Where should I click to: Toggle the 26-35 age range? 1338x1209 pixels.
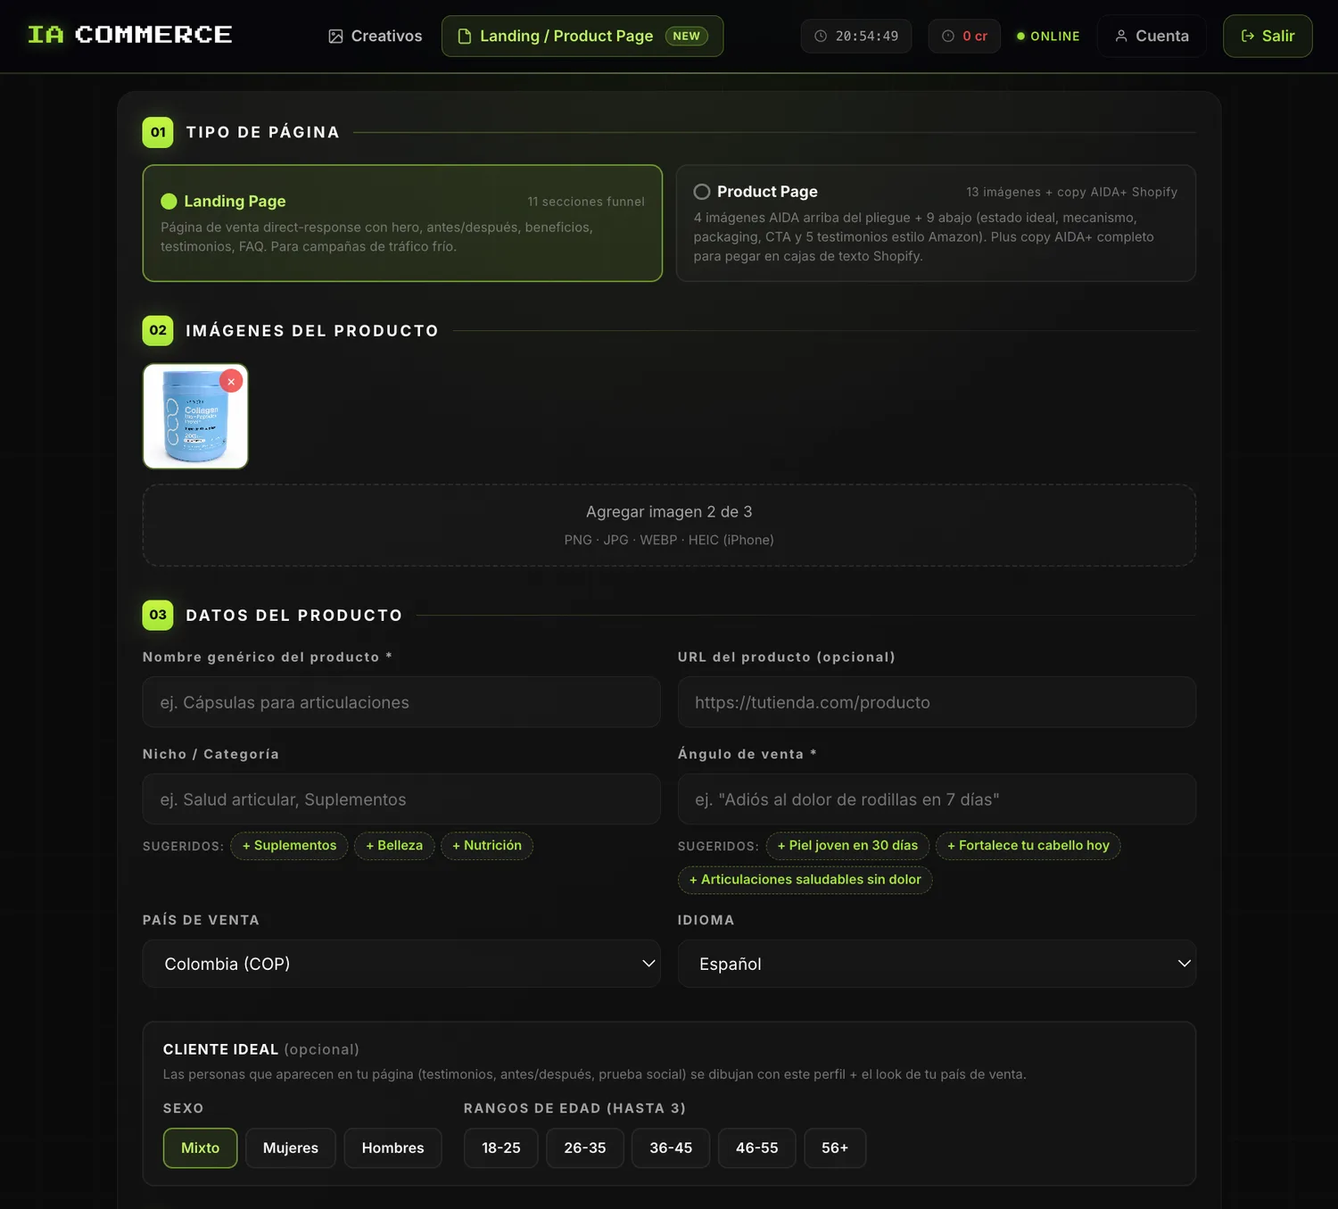(x=585, y=1148)
